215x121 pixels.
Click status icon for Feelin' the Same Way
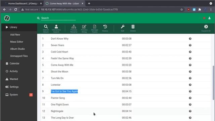190,58
